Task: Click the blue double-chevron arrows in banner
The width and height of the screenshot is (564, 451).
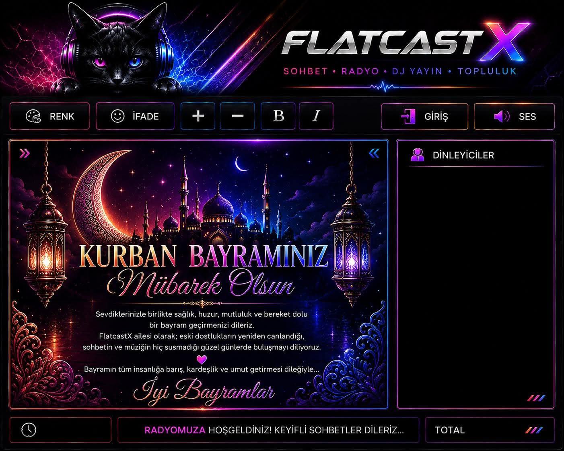Action: (x=374, y=153)
